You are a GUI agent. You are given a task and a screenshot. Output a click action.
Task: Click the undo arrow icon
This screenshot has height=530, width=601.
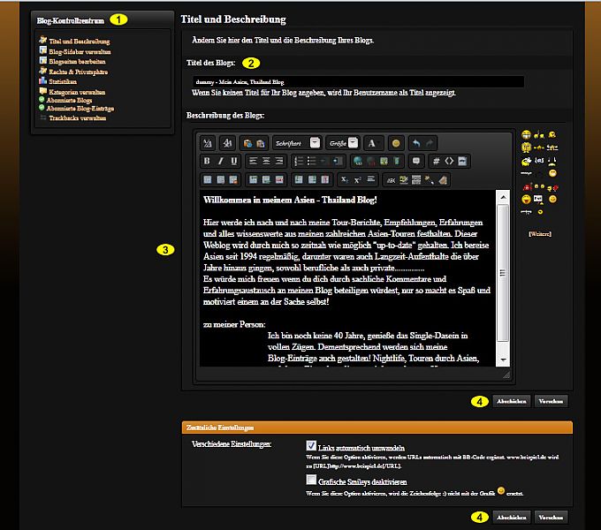pyautogui.click(x=416, y=143)
